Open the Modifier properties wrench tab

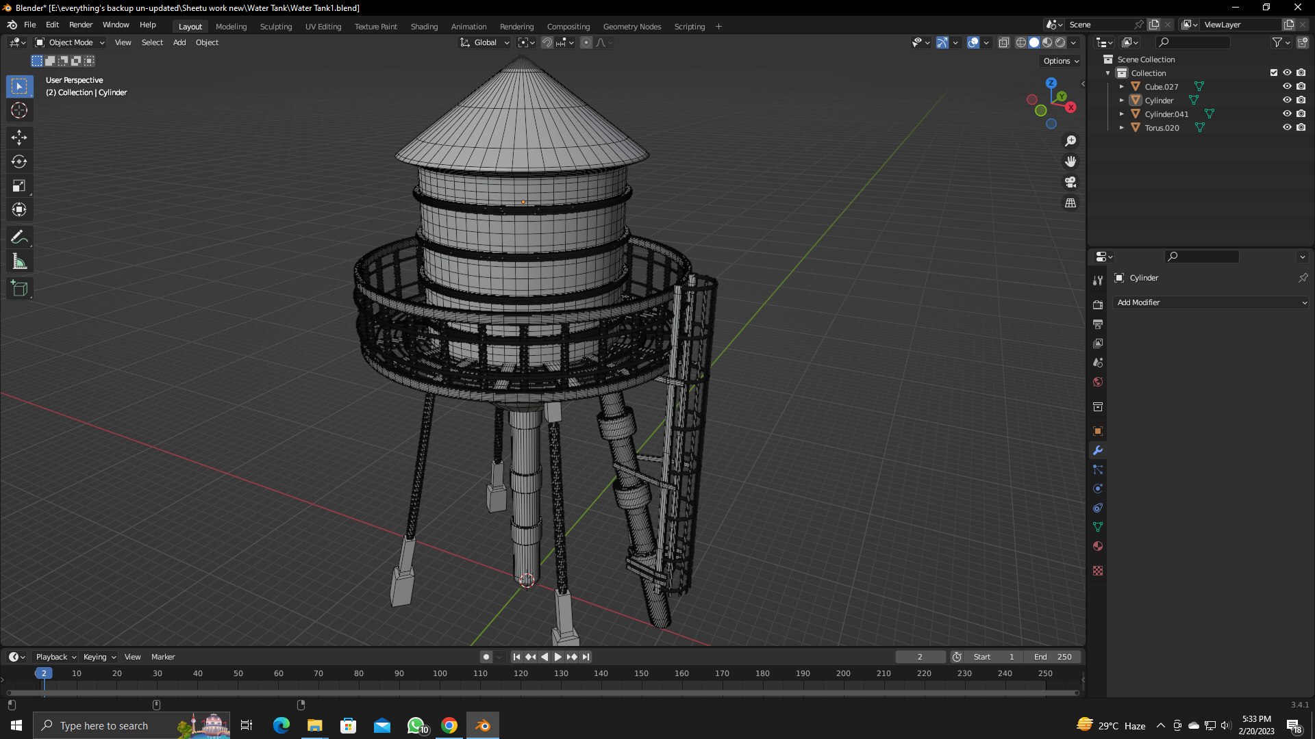pyautogui.click(x=1098, y=450)
